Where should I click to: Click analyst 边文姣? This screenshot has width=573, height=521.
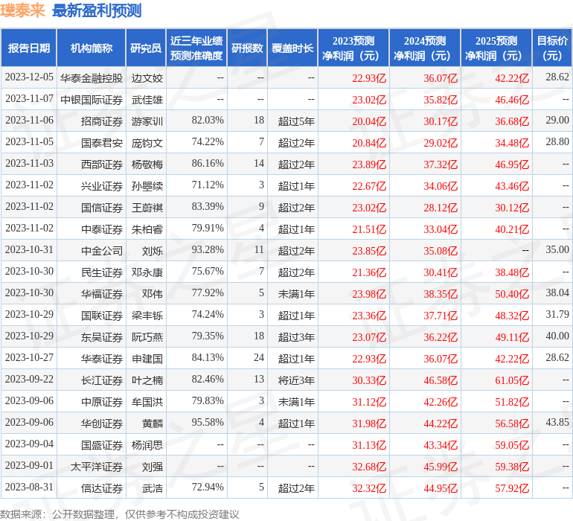[x=147, y=78]
